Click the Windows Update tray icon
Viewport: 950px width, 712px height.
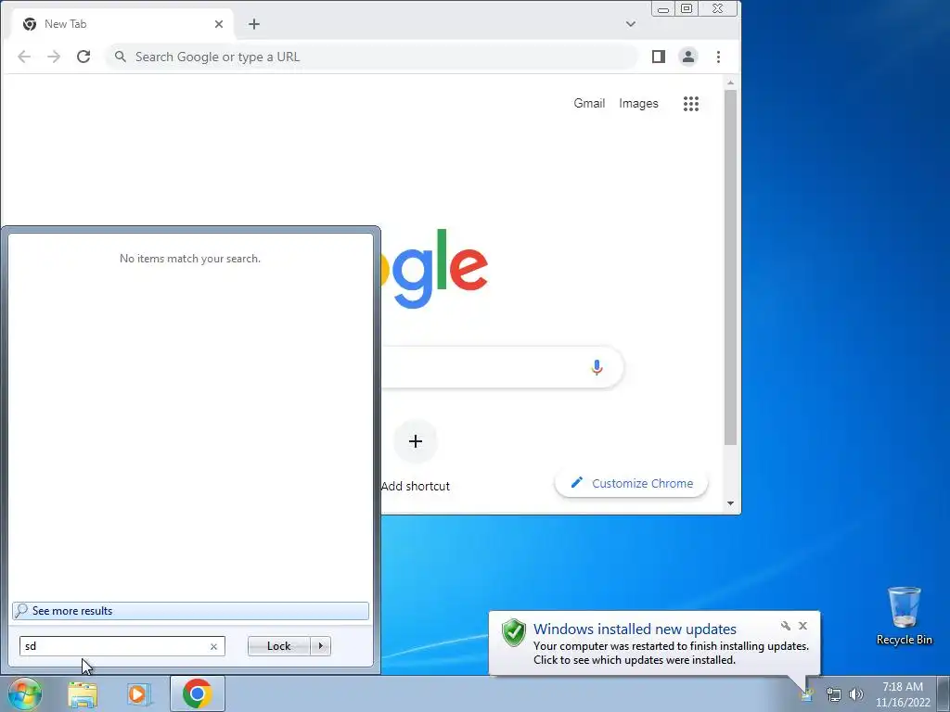coord(808,694)
